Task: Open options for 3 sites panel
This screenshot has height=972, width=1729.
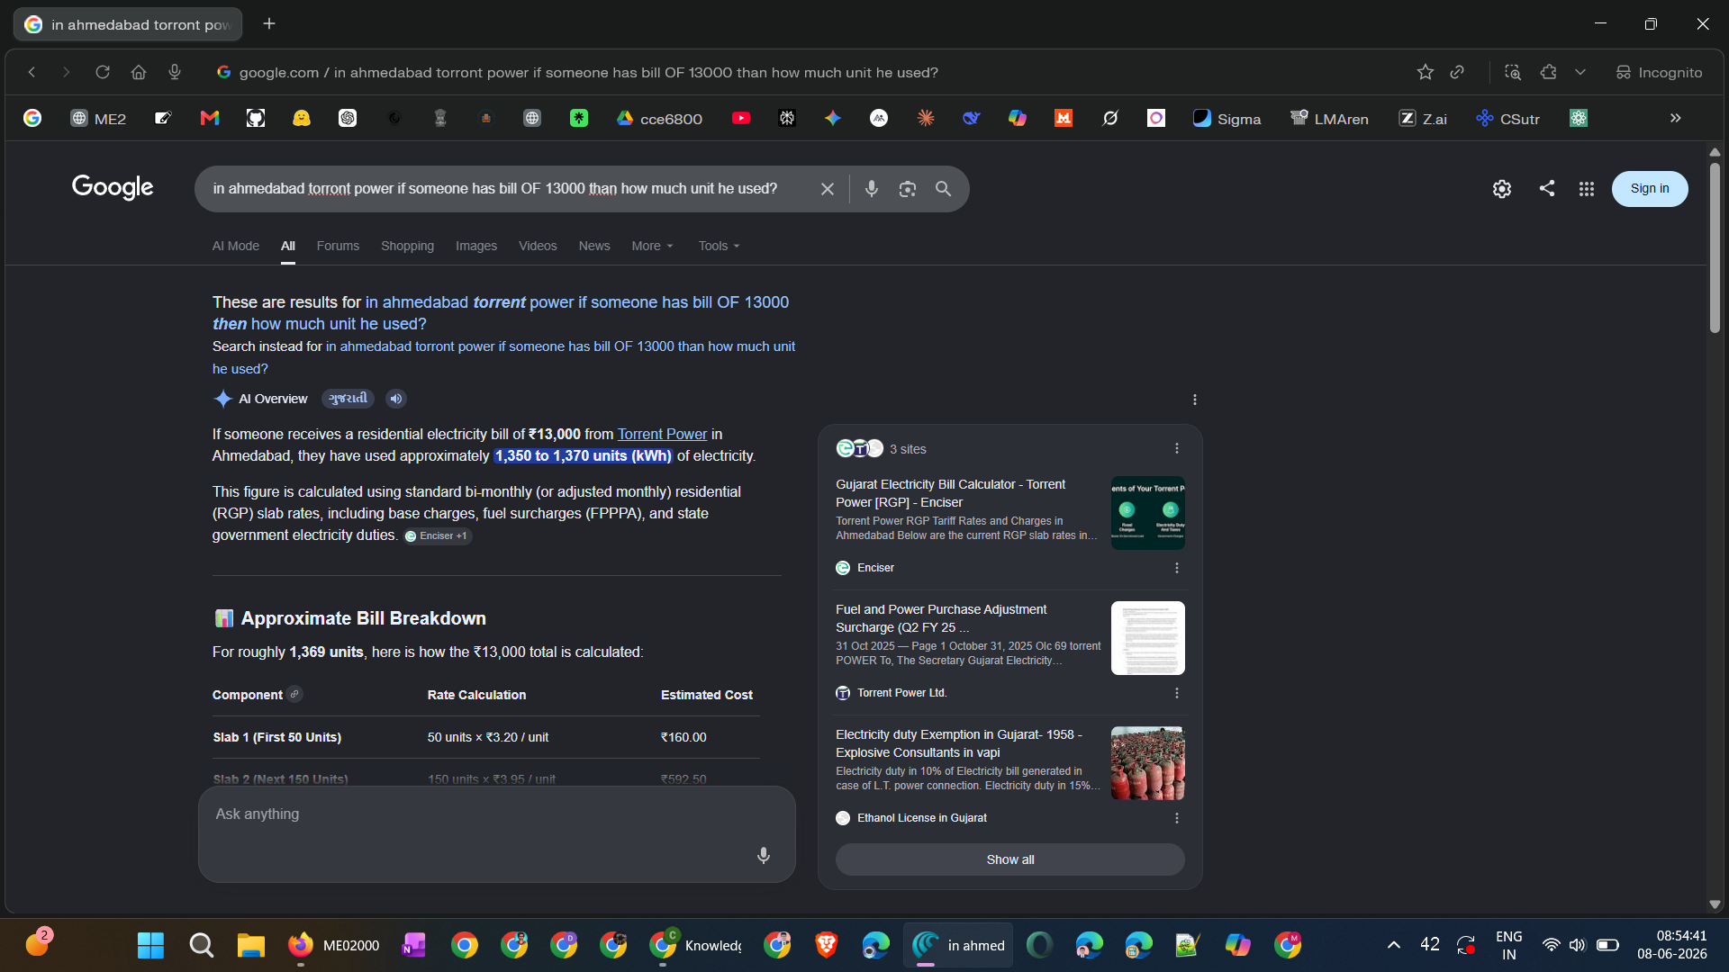Action: 1177,448
